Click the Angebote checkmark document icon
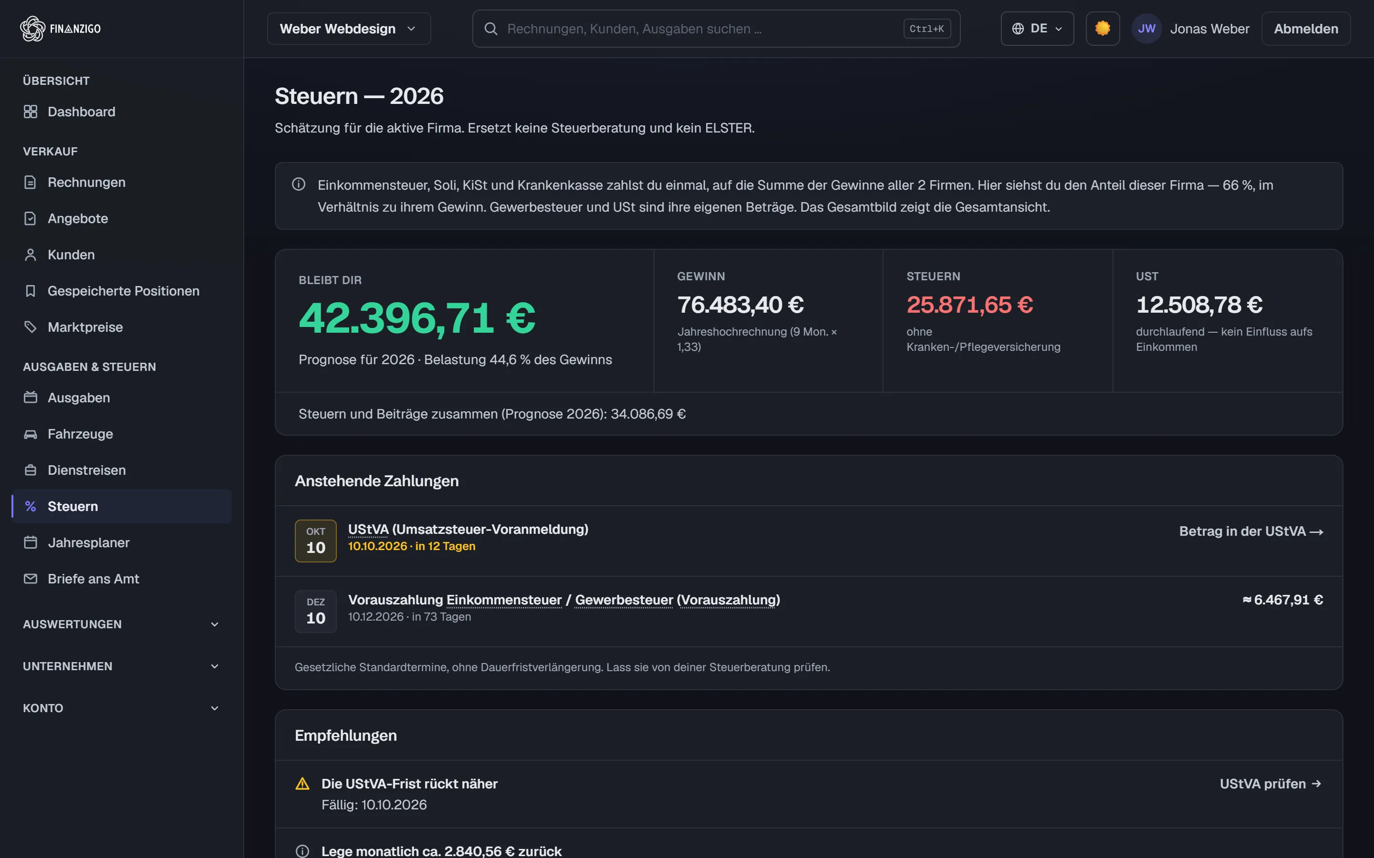 click(31, 218)
